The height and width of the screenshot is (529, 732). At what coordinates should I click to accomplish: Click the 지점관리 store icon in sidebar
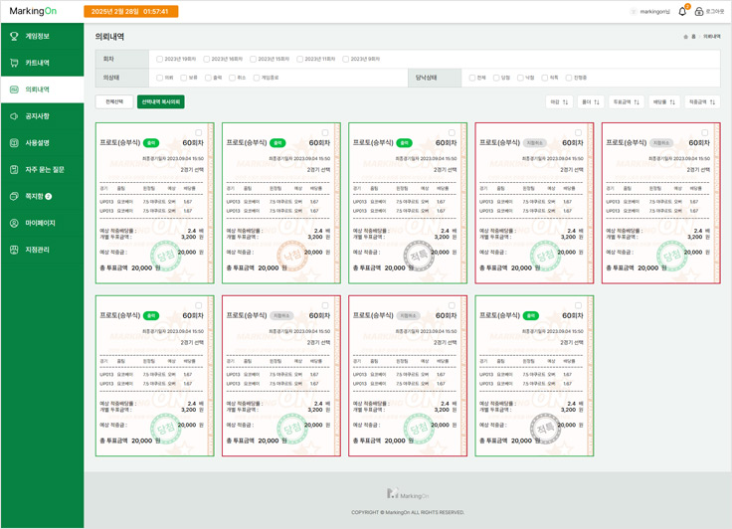(x=15, y=250)
